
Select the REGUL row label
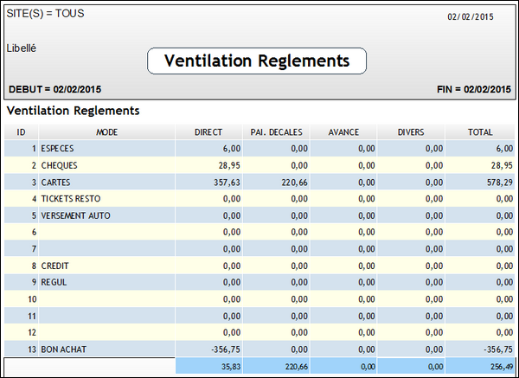(x=54, y=282)
